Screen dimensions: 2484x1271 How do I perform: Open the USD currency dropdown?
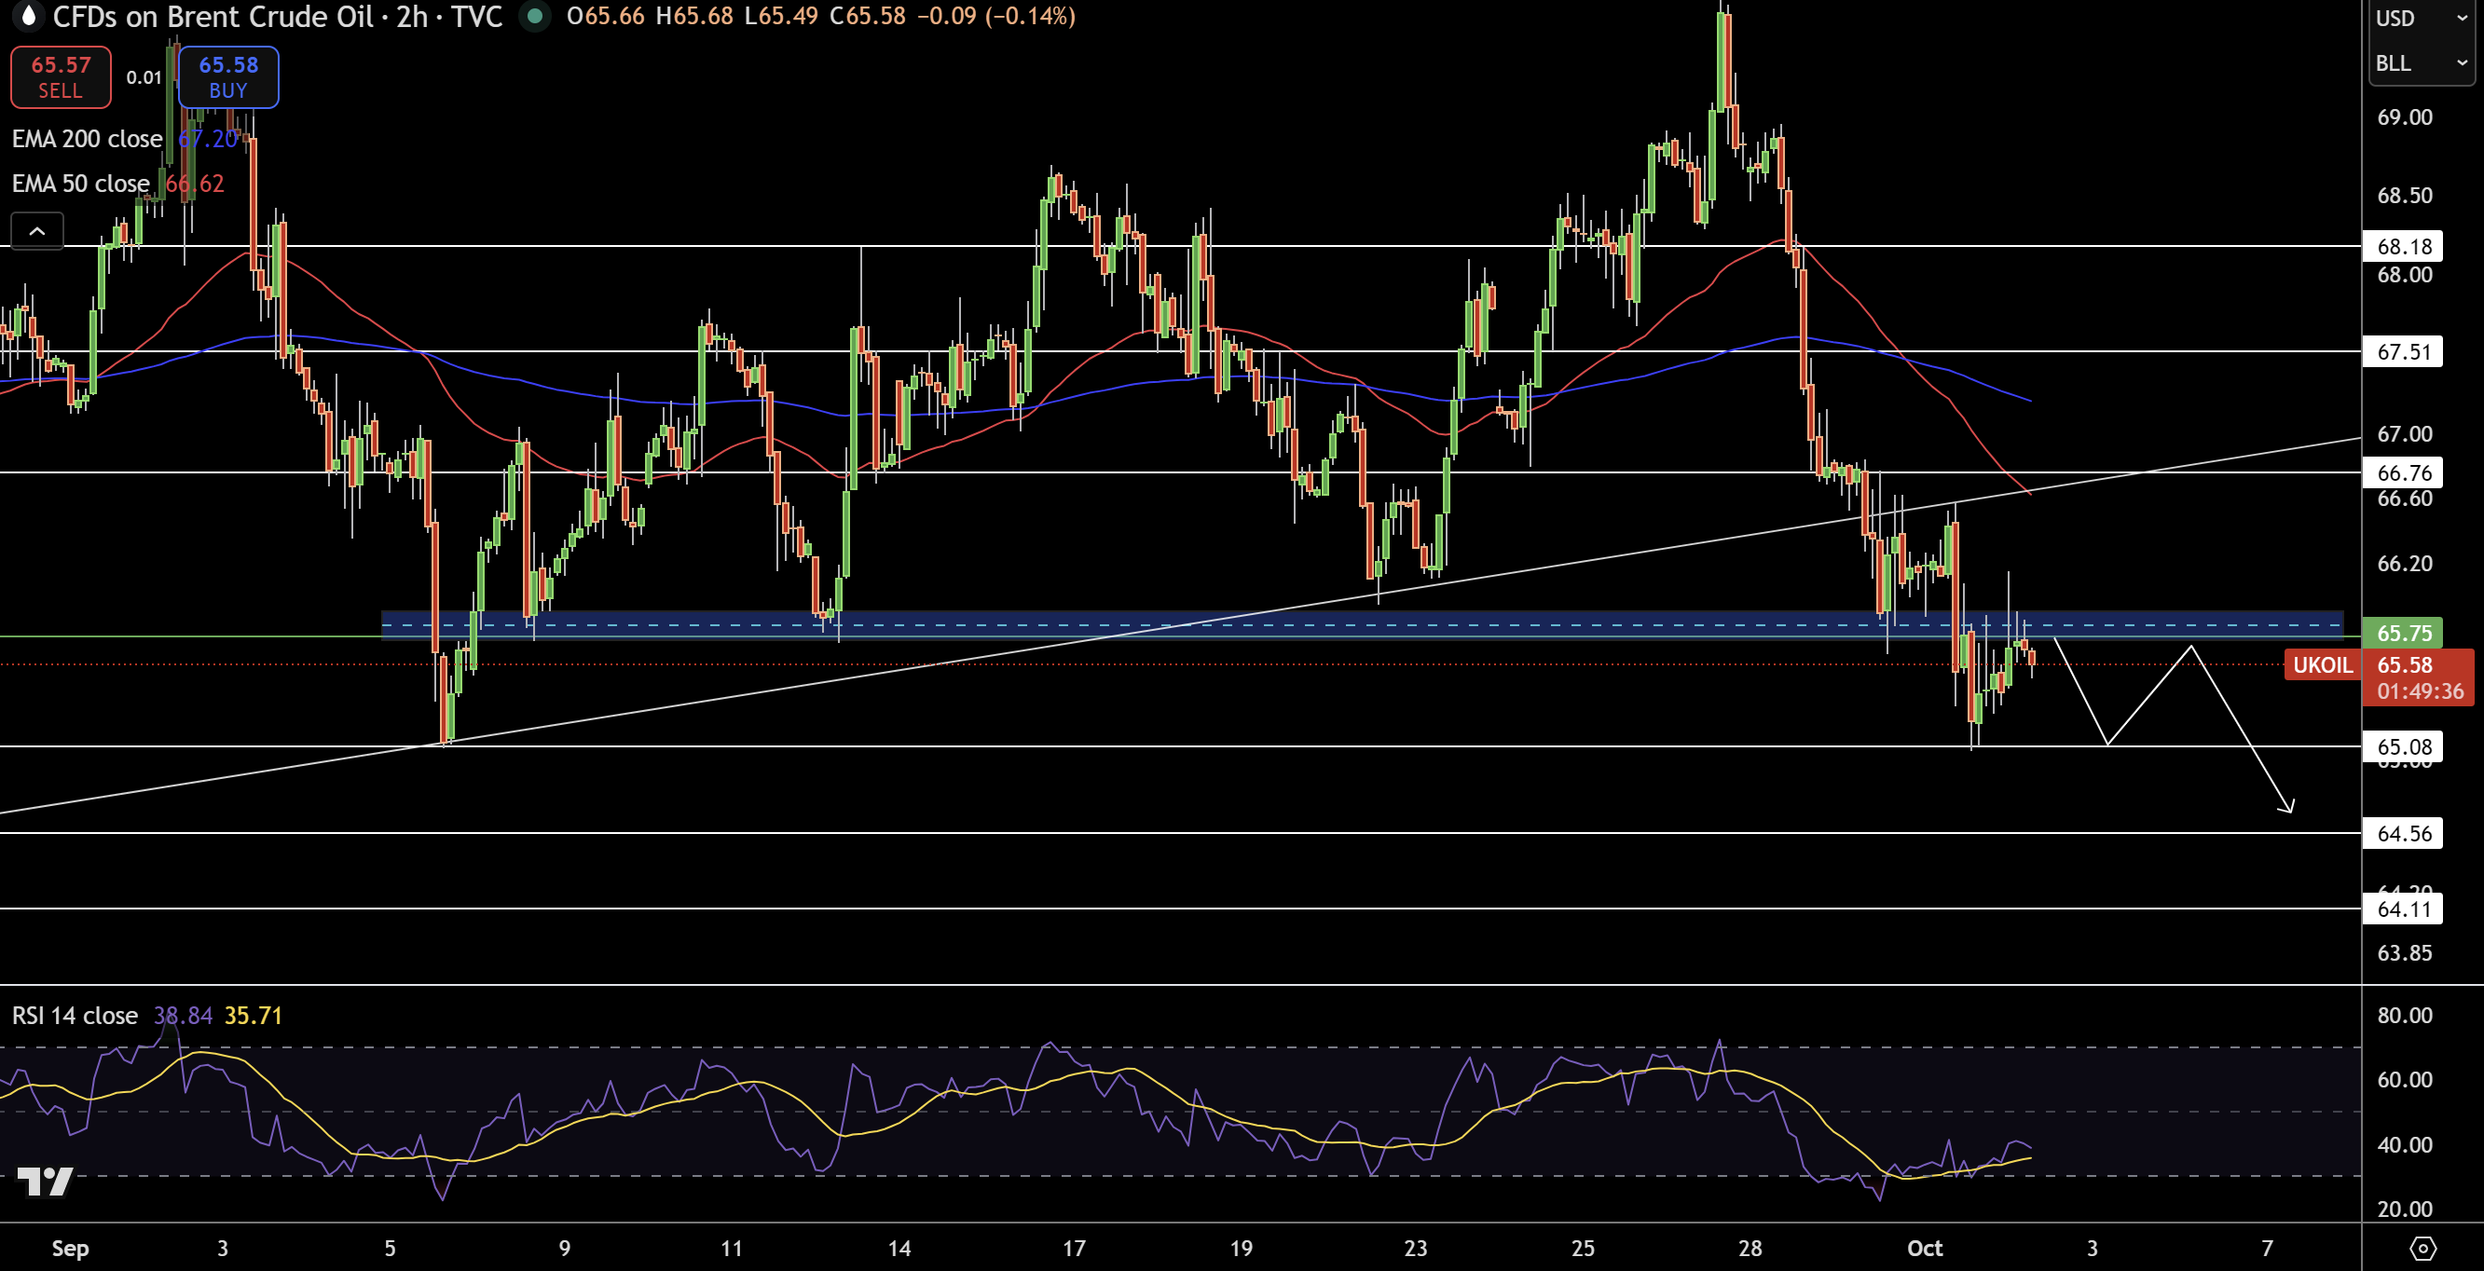point(2420,19)
